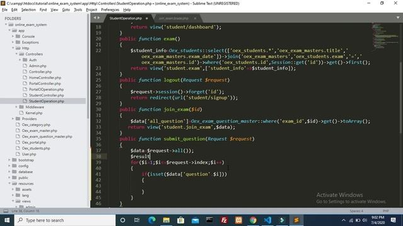
Task: Collapse the online_exam_system root folder
Action: 6,24
